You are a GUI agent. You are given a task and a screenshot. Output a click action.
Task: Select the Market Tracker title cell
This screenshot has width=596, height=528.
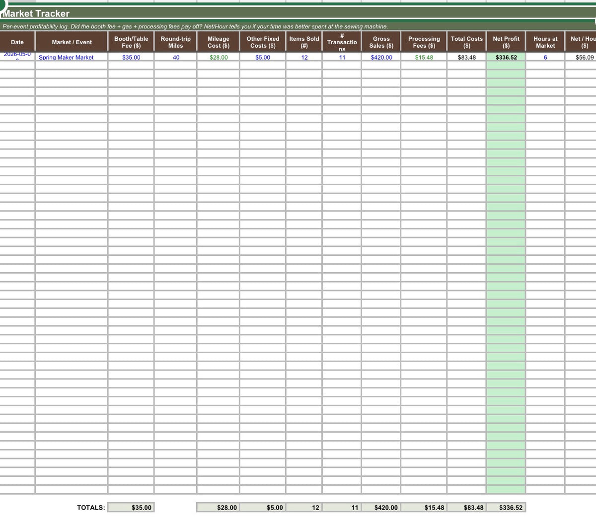tap(298, 13)
